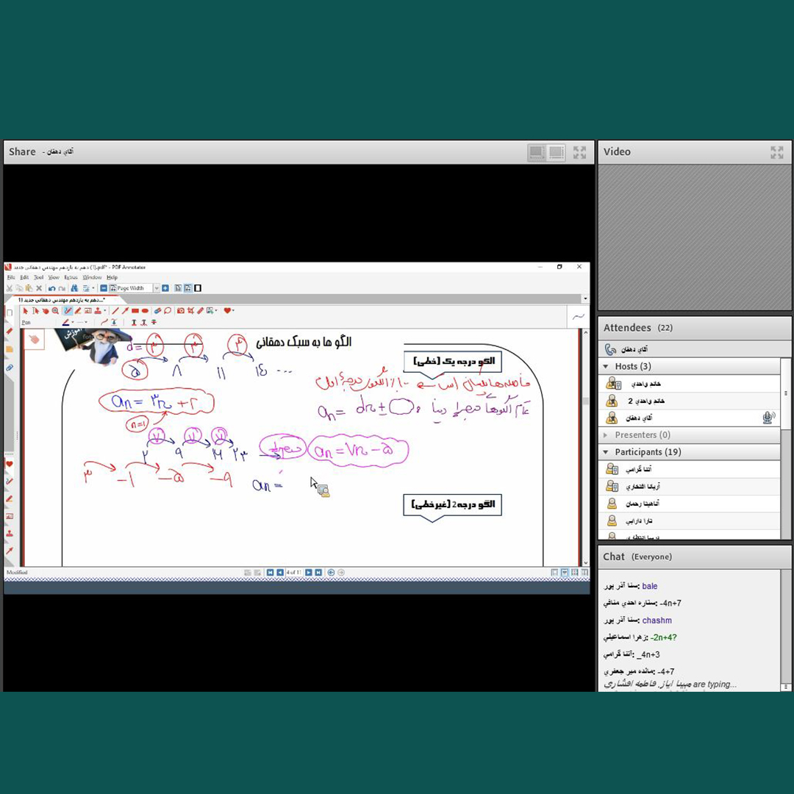Expand the Presenters (0) group
Viewport: 794px width, 794px height.
(606, 435)
